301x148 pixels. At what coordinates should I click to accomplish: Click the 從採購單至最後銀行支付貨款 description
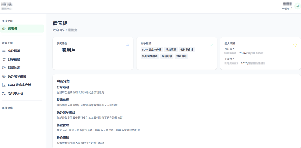tap(87, 105)
